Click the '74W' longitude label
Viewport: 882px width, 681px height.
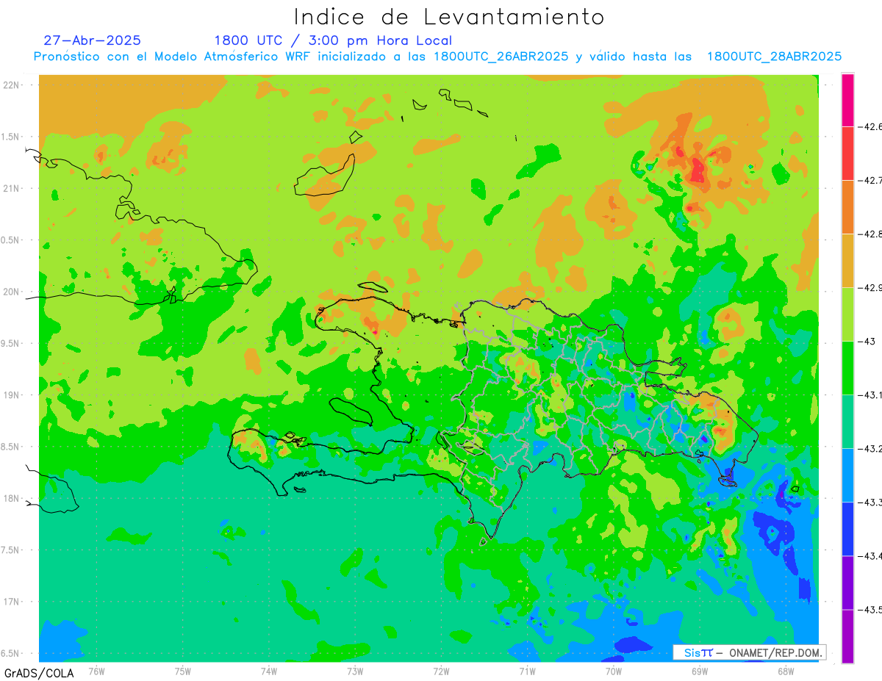269,671
